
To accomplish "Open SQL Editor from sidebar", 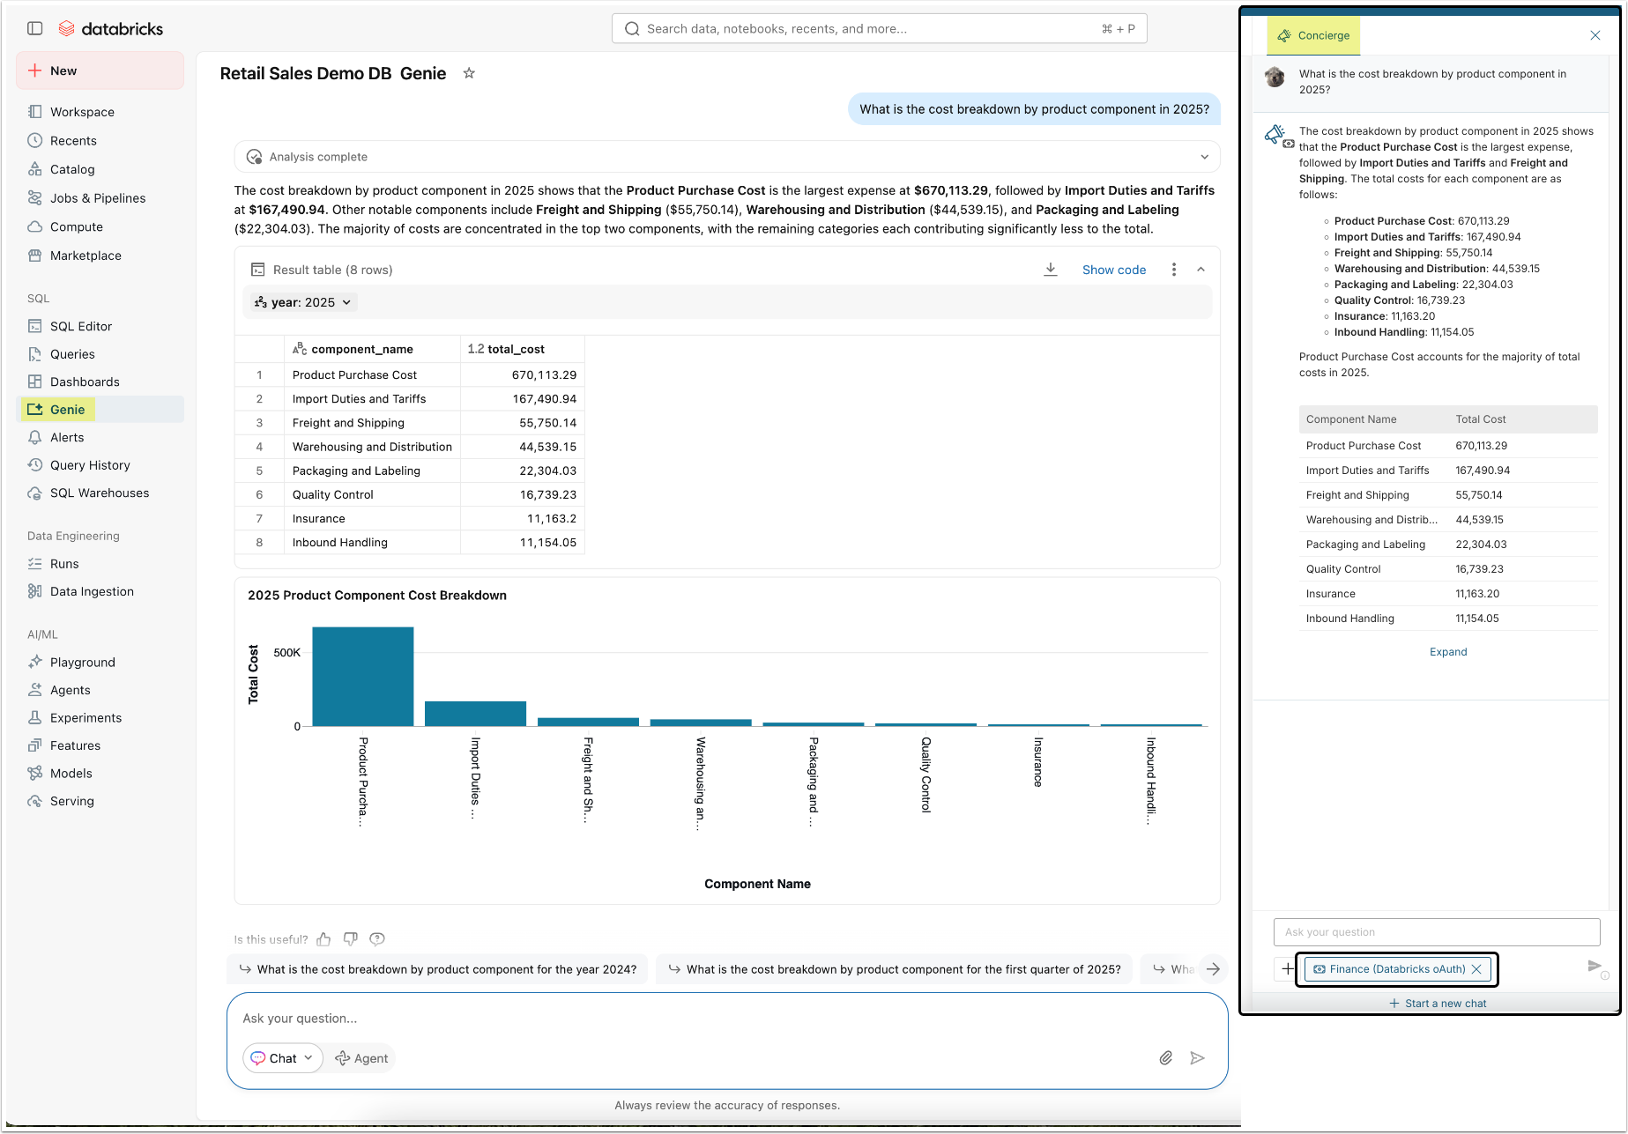I will pos(81,326).
